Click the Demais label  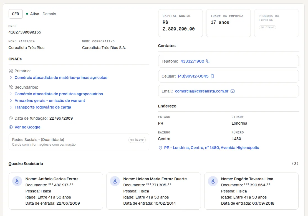[49, 14]
